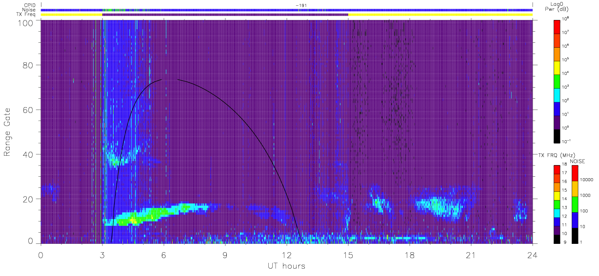This screenshot has height=276, width=599.
Task: Click the -191 CPID value
Action: 300,5
